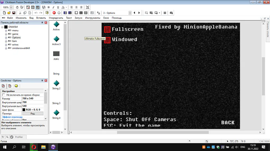Select the String 2 object
The width and height of the screenshot is (270, 151).
[56, 85]
